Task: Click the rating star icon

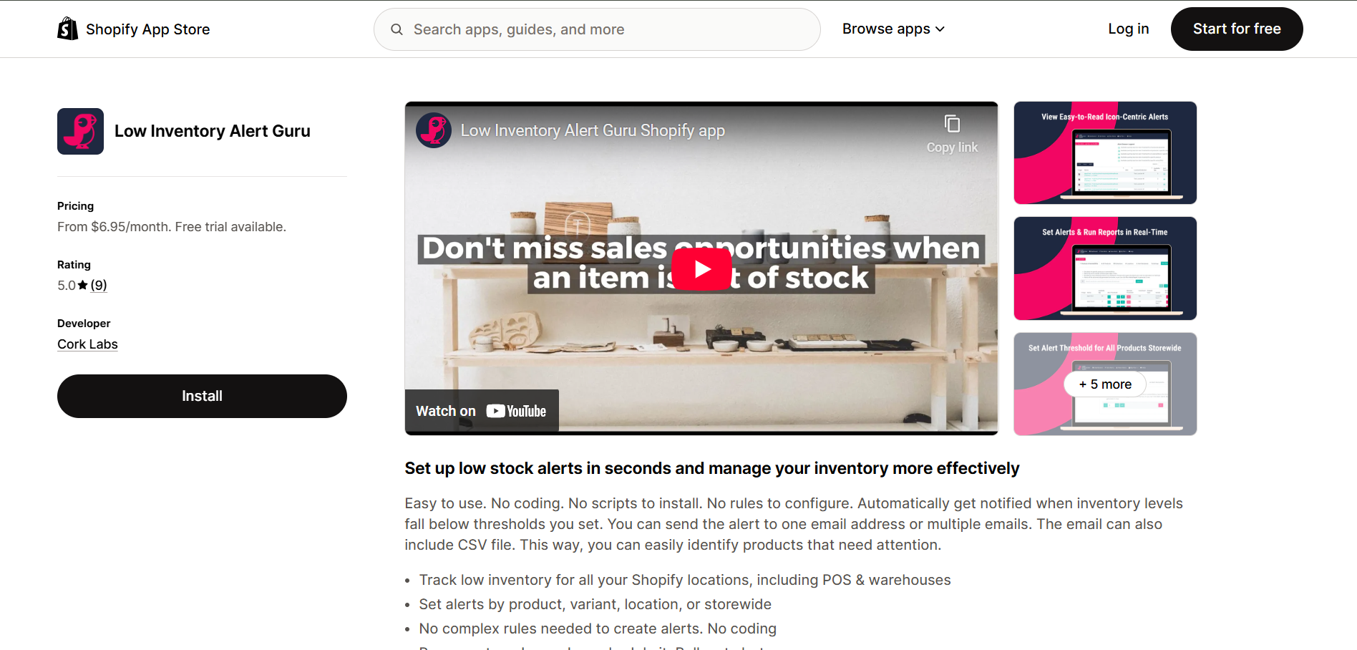Action: [83, 285]
